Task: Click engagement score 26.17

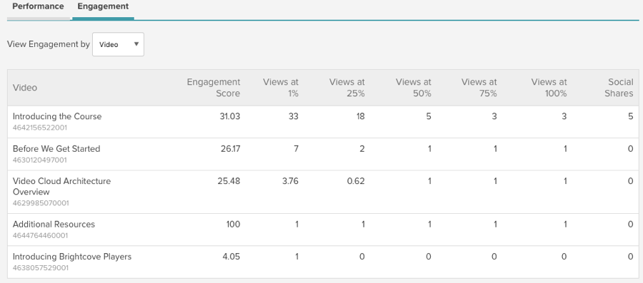Action: [x=231, y=148]
